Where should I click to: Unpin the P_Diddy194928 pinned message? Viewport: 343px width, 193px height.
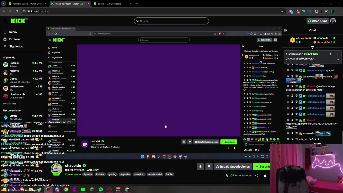point(331,54)
